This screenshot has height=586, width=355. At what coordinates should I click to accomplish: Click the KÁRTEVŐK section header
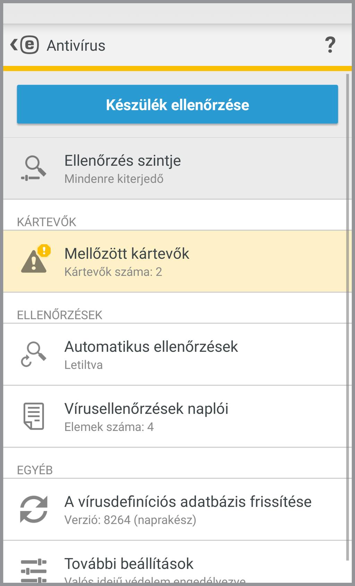[46, 222]
